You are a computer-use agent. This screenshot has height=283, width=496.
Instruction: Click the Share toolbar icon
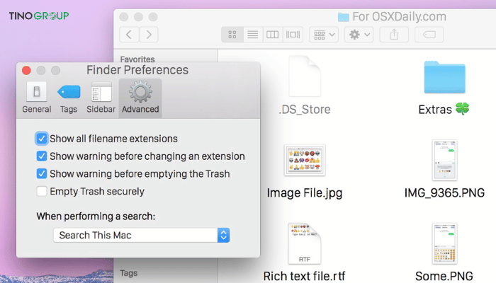pyautogui.click(x=394, y=34)
